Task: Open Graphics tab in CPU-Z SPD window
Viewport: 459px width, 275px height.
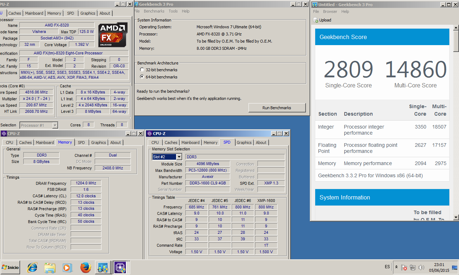Action: coord(244,143)
